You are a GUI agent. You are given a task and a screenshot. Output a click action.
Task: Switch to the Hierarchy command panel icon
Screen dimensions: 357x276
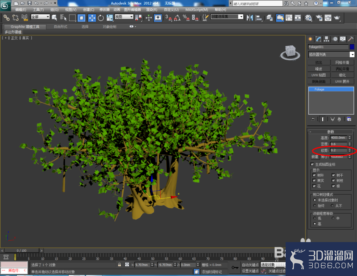click(x=327, y=39)
